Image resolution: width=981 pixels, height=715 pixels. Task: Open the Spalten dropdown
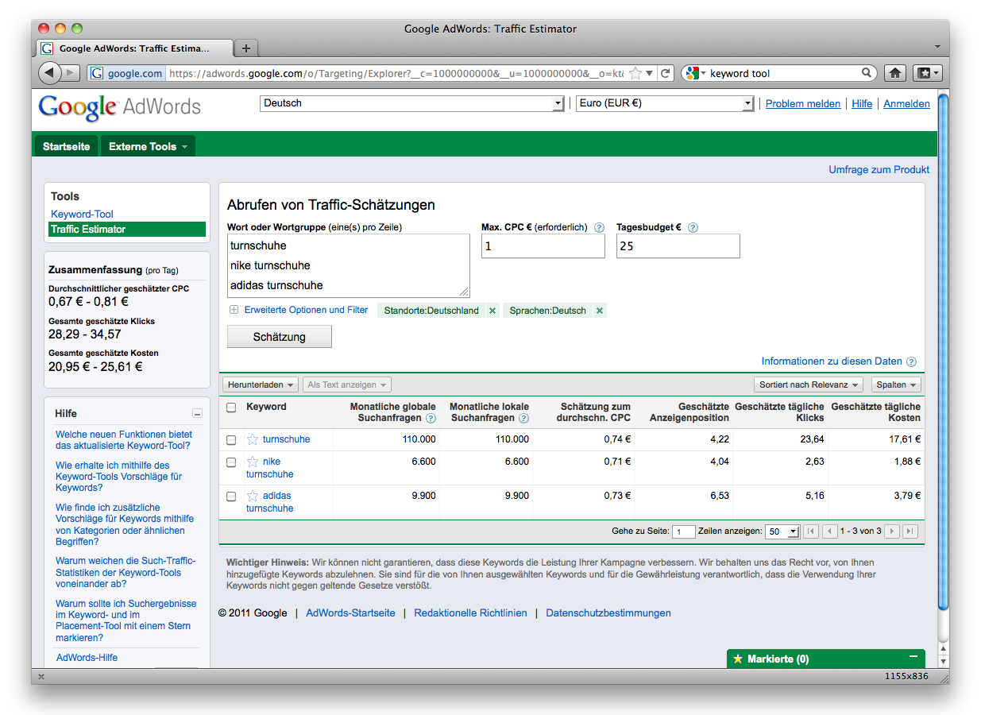pyautogui.click(x=895, y=385)
